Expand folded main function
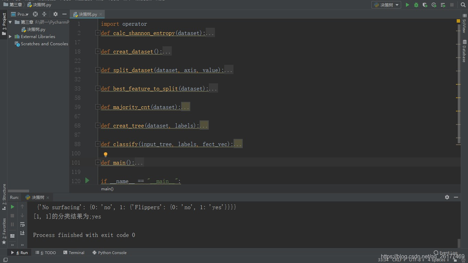The image size is (468, 263). pyautogui.click(x=98, y=163)
